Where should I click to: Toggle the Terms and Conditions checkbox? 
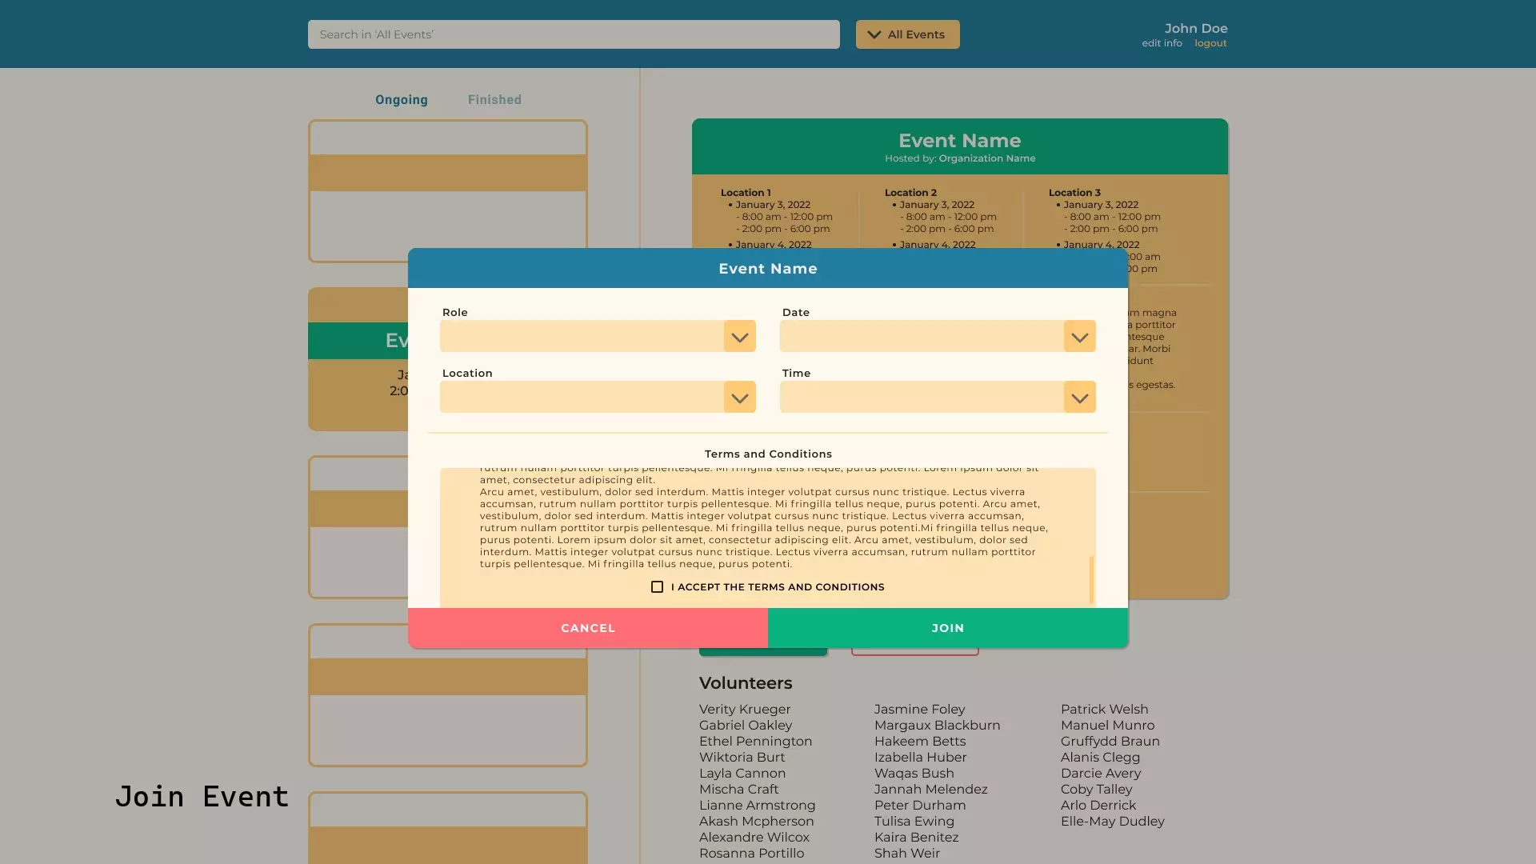[x=656, y=586]
